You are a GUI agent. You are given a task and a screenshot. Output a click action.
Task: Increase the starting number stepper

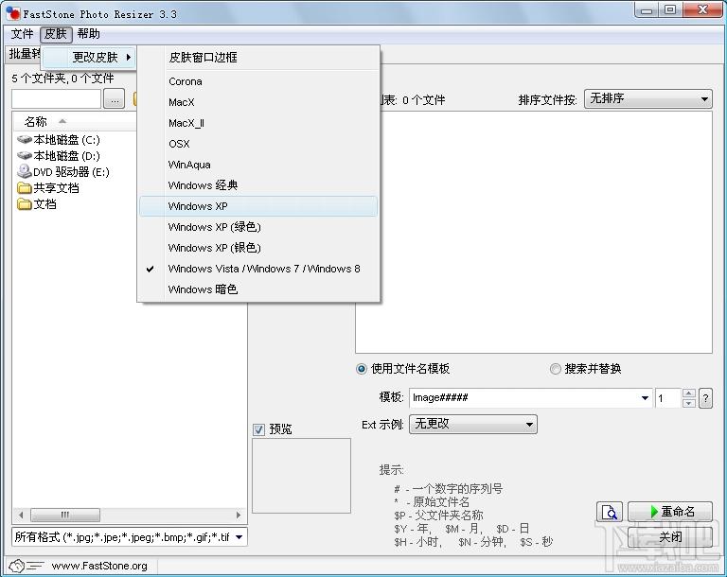coord(689,393)
